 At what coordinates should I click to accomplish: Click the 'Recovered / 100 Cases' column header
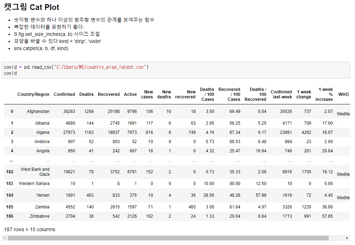(229, 94)
